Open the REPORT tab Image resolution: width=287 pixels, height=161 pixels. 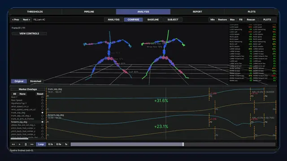197,12
